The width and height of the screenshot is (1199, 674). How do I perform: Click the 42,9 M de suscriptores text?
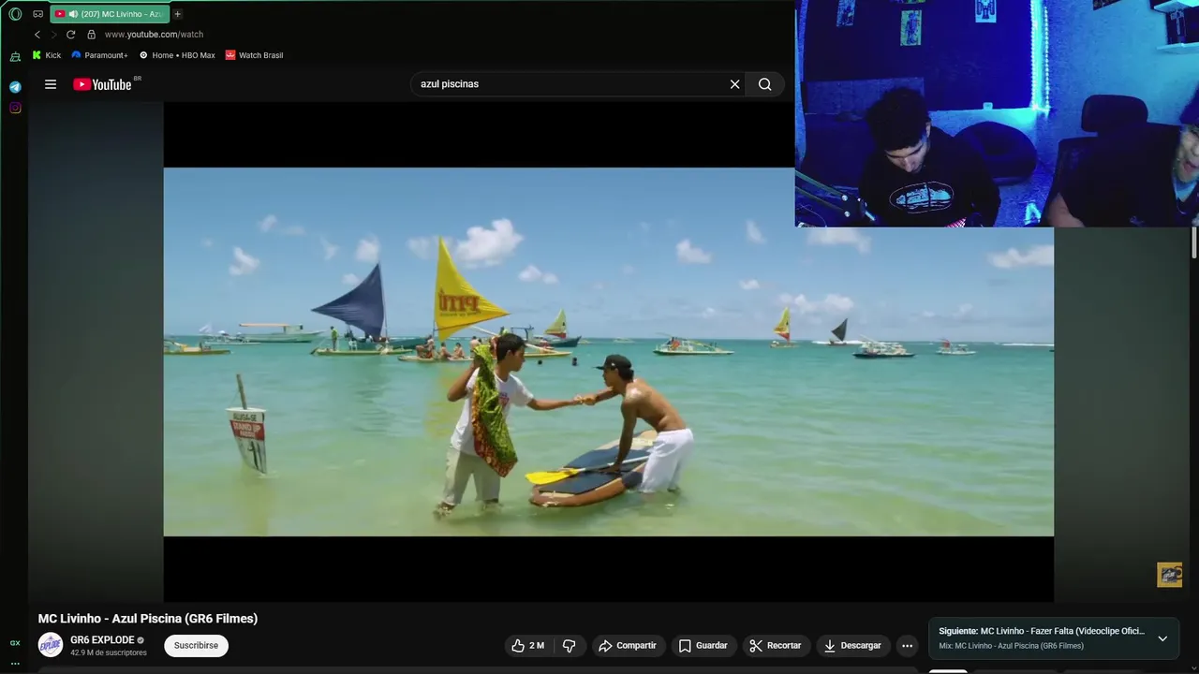point(109,653)
